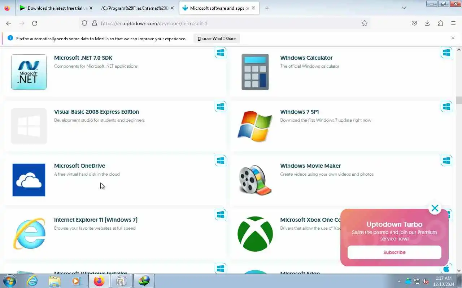Open the Windows Calculator title link
The height and width of the screenshot is (288, 462).
click(x=306, y=58)
